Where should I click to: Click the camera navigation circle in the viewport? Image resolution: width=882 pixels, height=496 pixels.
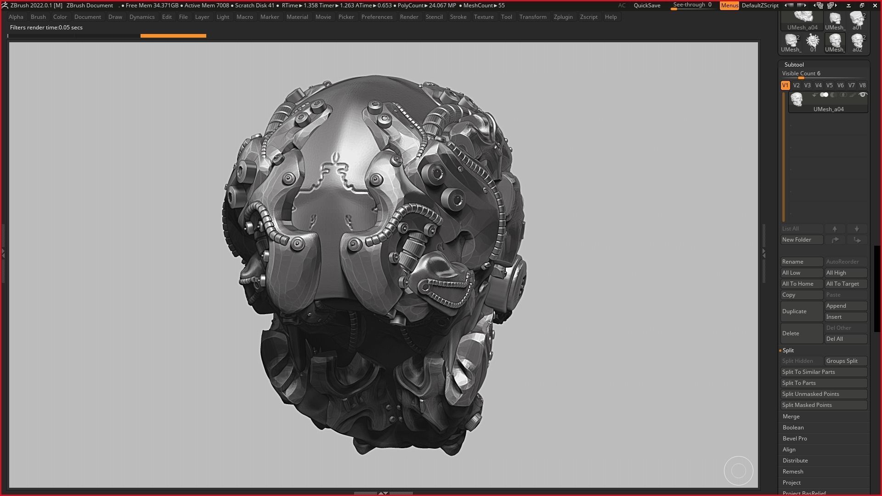(x=739, y=471)
